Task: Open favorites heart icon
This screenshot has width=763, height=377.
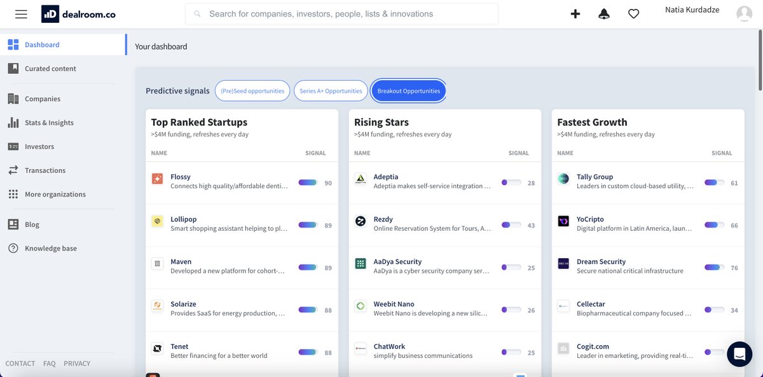Action: [x=633, y=14]
